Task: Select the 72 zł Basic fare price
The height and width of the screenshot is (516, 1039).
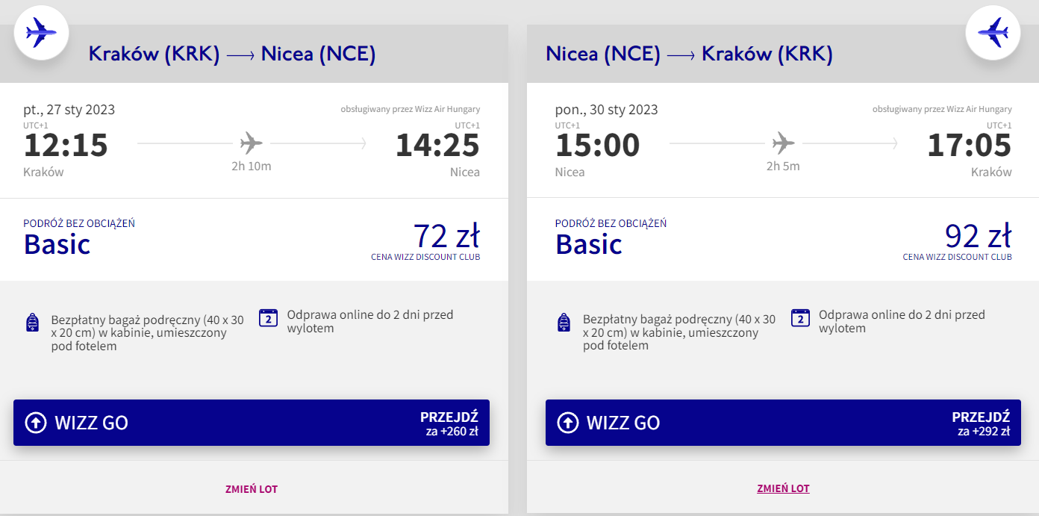Action: (446, 236)
